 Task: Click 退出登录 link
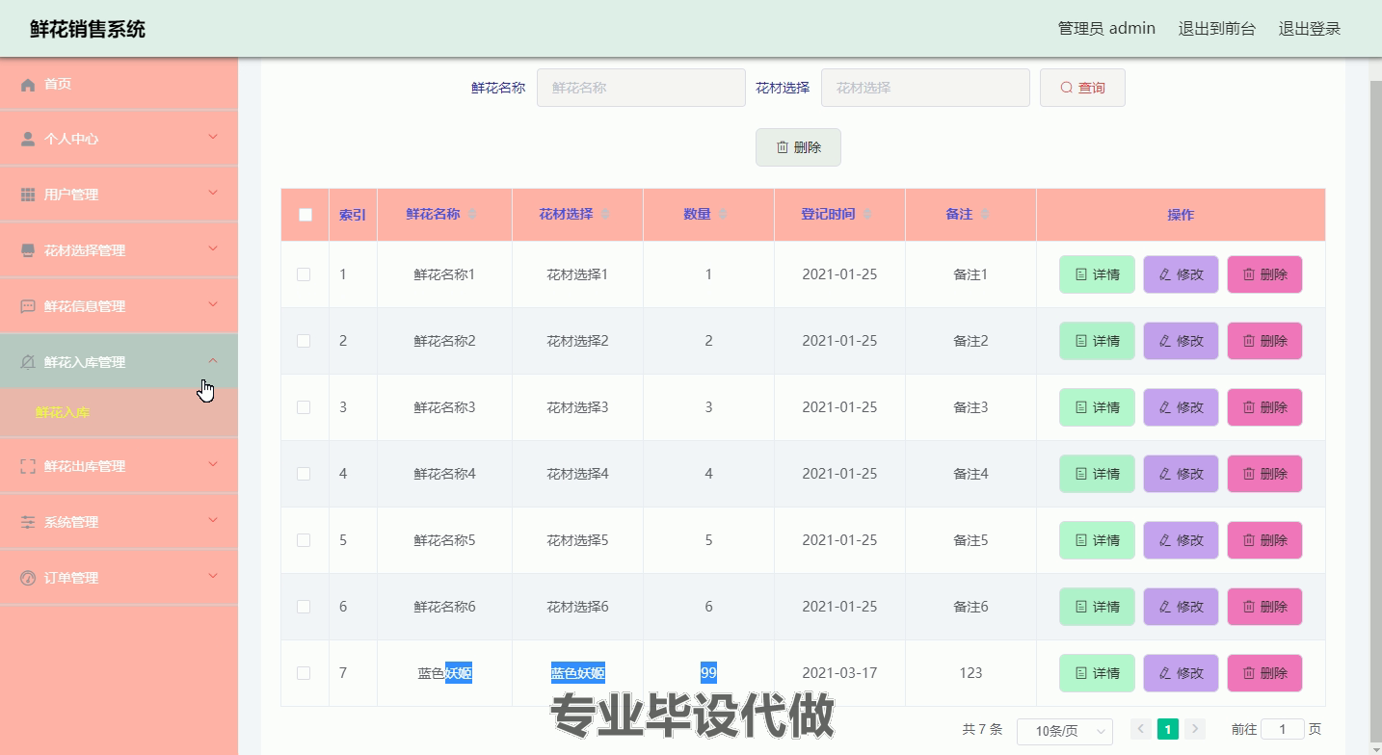1310,29
